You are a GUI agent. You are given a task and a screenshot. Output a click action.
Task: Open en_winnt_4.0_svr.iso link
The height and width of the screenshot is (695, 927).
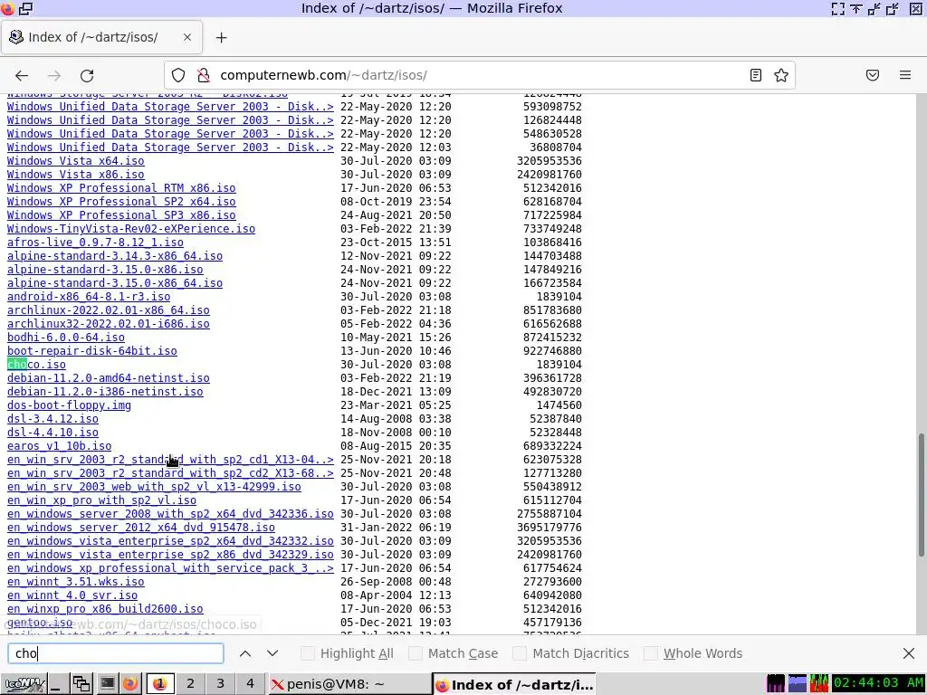click(x=72, y=595)
